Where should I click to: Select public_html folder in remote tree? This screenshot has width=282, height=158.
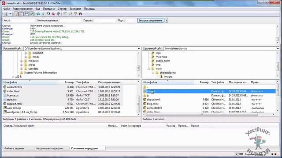163,61
